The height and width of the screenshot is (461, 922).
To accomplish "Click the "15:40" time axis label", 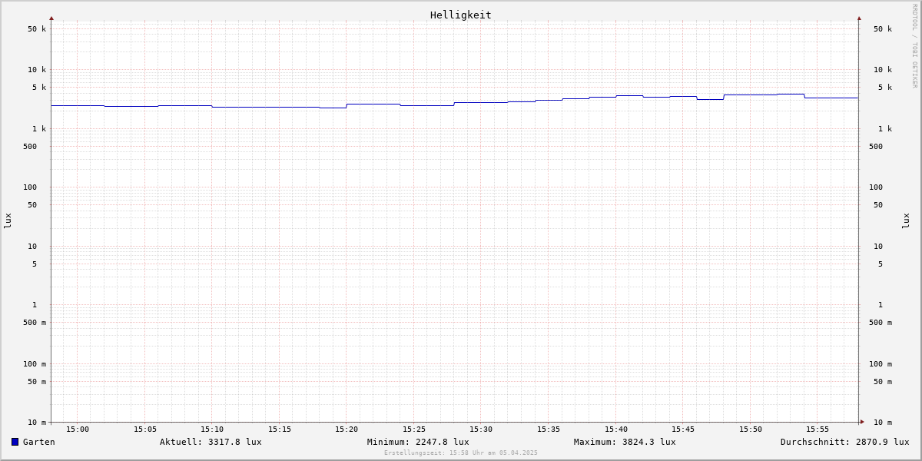I will click(615, 429).
